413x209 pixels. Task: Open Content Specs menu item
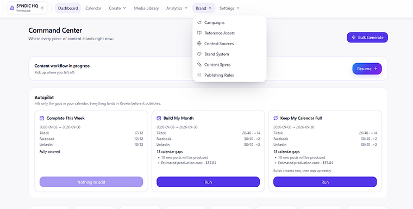pyautogui.click(x=229, y=65)
